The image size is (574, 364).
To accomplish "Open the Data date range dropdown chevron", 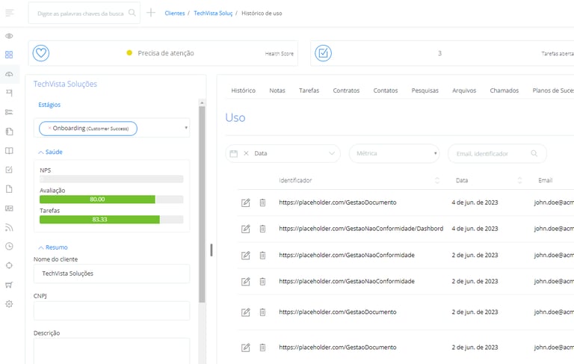I will pyautogui.click(x=332, y=153).
